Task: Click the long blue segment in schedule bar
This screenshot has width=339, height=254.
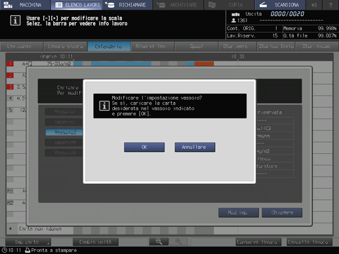Action: pos(121,63)
